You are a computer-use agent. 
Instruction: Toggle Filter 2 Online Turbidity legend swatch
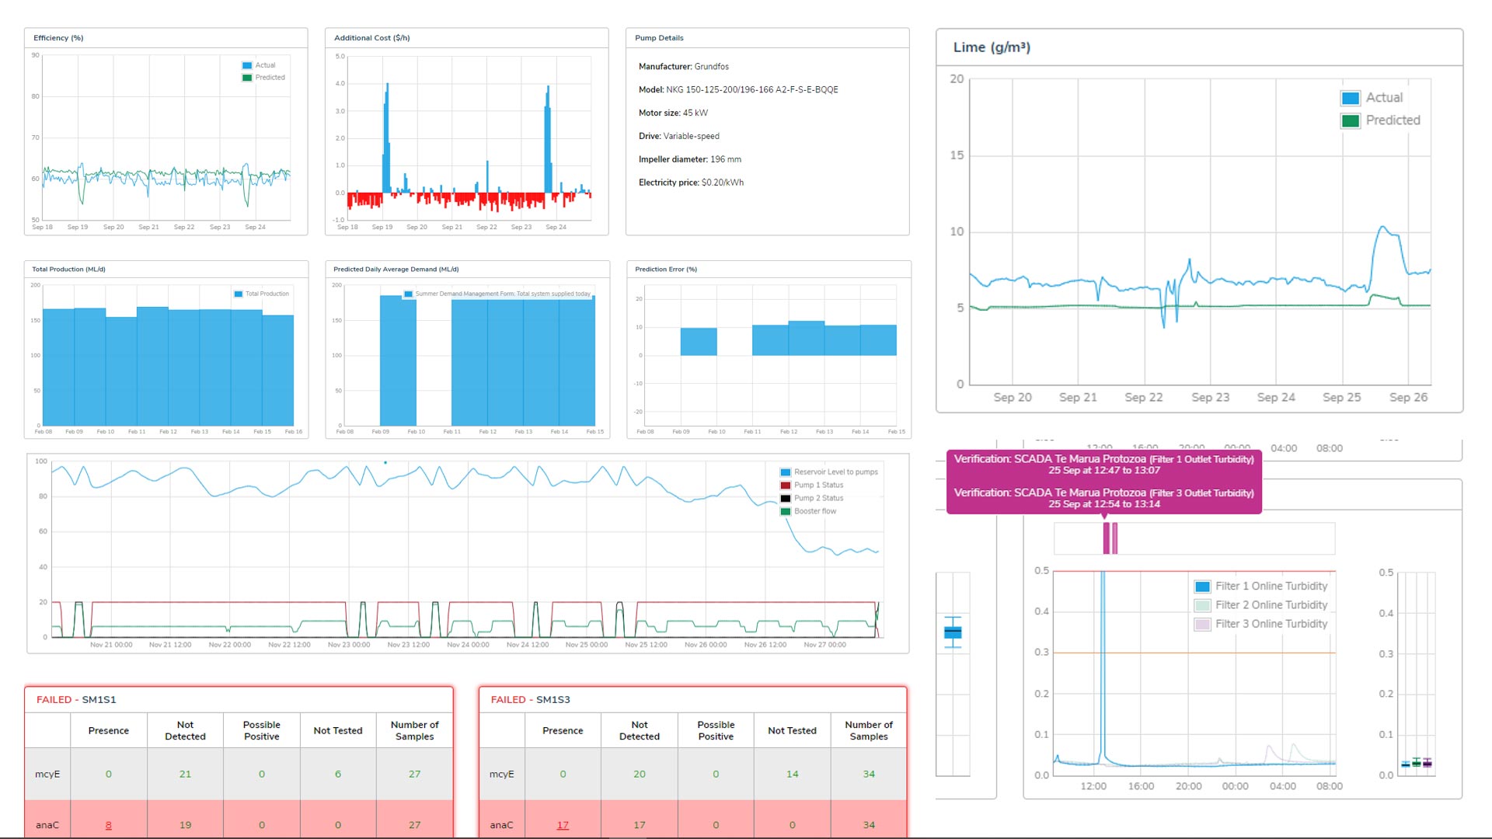point(1202,605)
